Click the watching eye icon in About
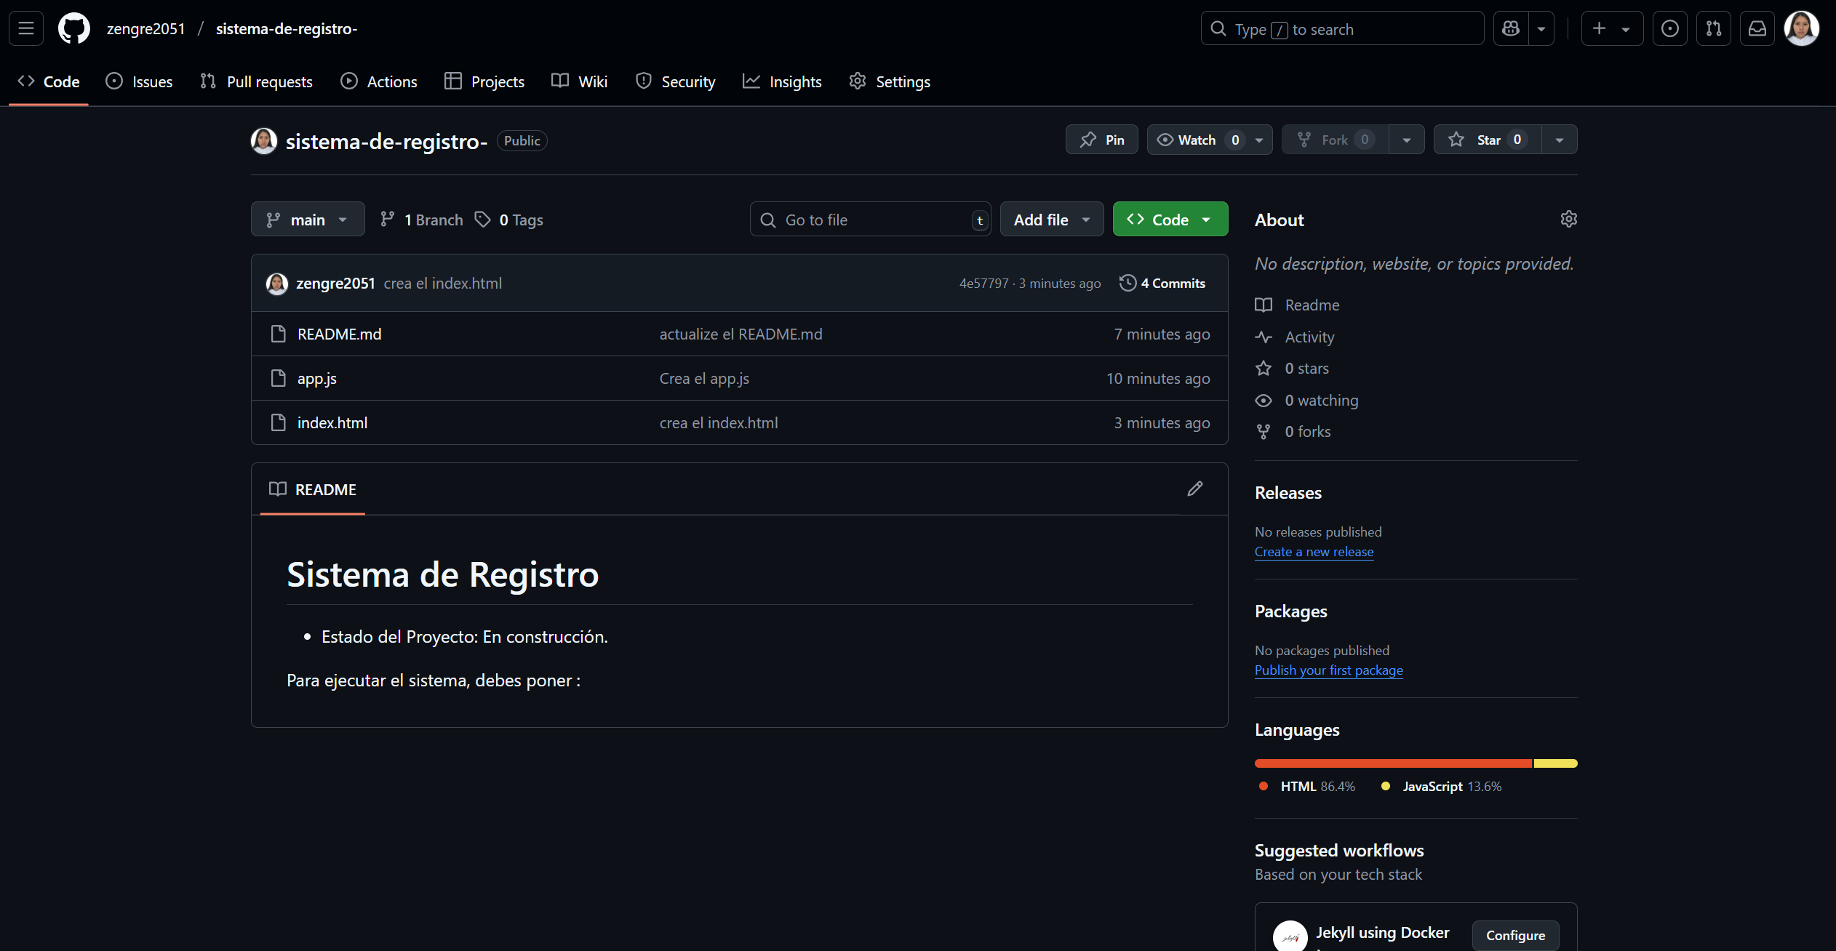1836x951 pixels. coord(1264,400)
